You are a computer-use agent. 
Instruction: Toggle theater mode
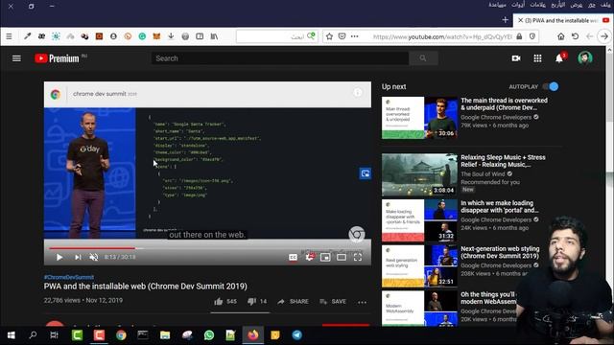click(342, 257)
